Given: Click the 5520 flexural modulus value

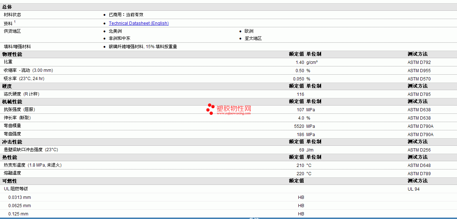Looking at the screenshot, I should 299,126.
